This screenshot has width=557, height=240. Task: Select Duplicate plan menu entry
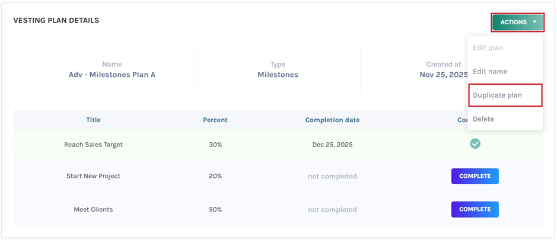497,95
